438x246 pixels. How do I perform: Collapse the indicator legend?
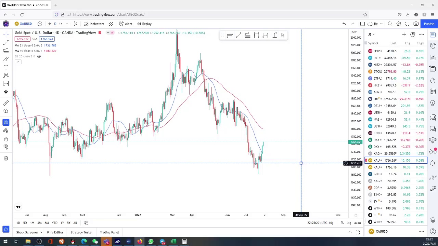pos(18,62)
